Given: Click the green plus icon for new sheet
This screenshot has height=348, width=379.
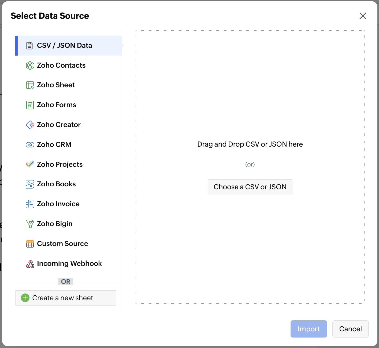Looking at the screenshot, I should 25,298.
